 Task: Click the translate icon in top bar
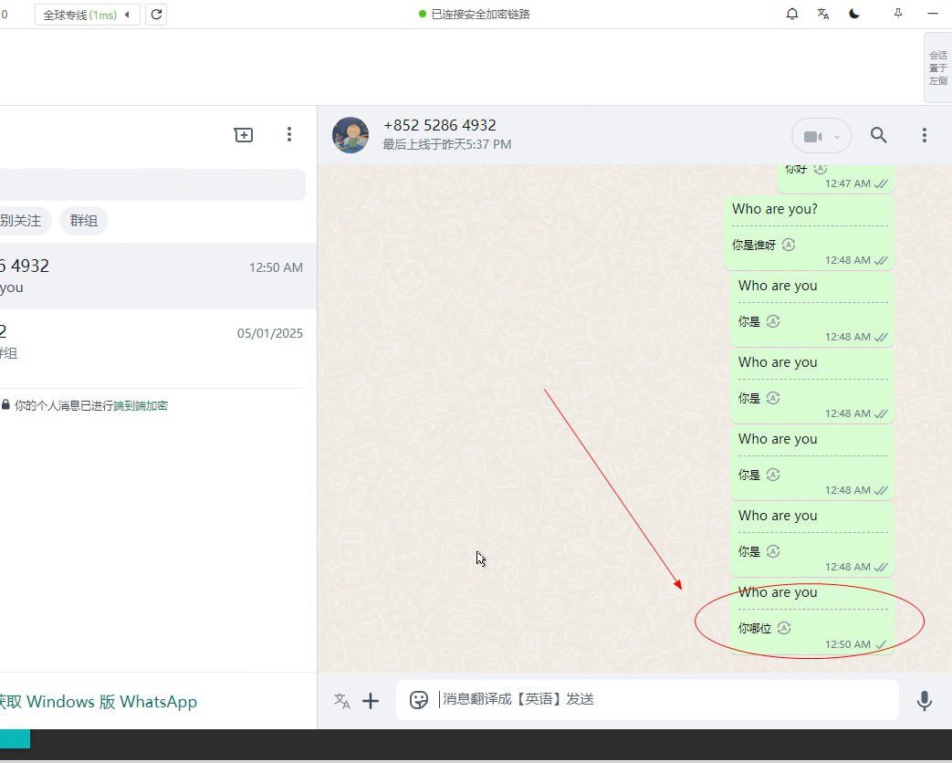[823, 14]
